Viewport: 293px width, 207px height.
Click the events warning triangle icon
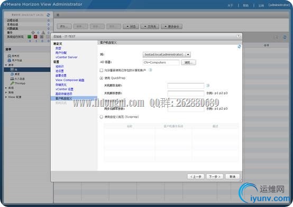click(x=43, y=33)
